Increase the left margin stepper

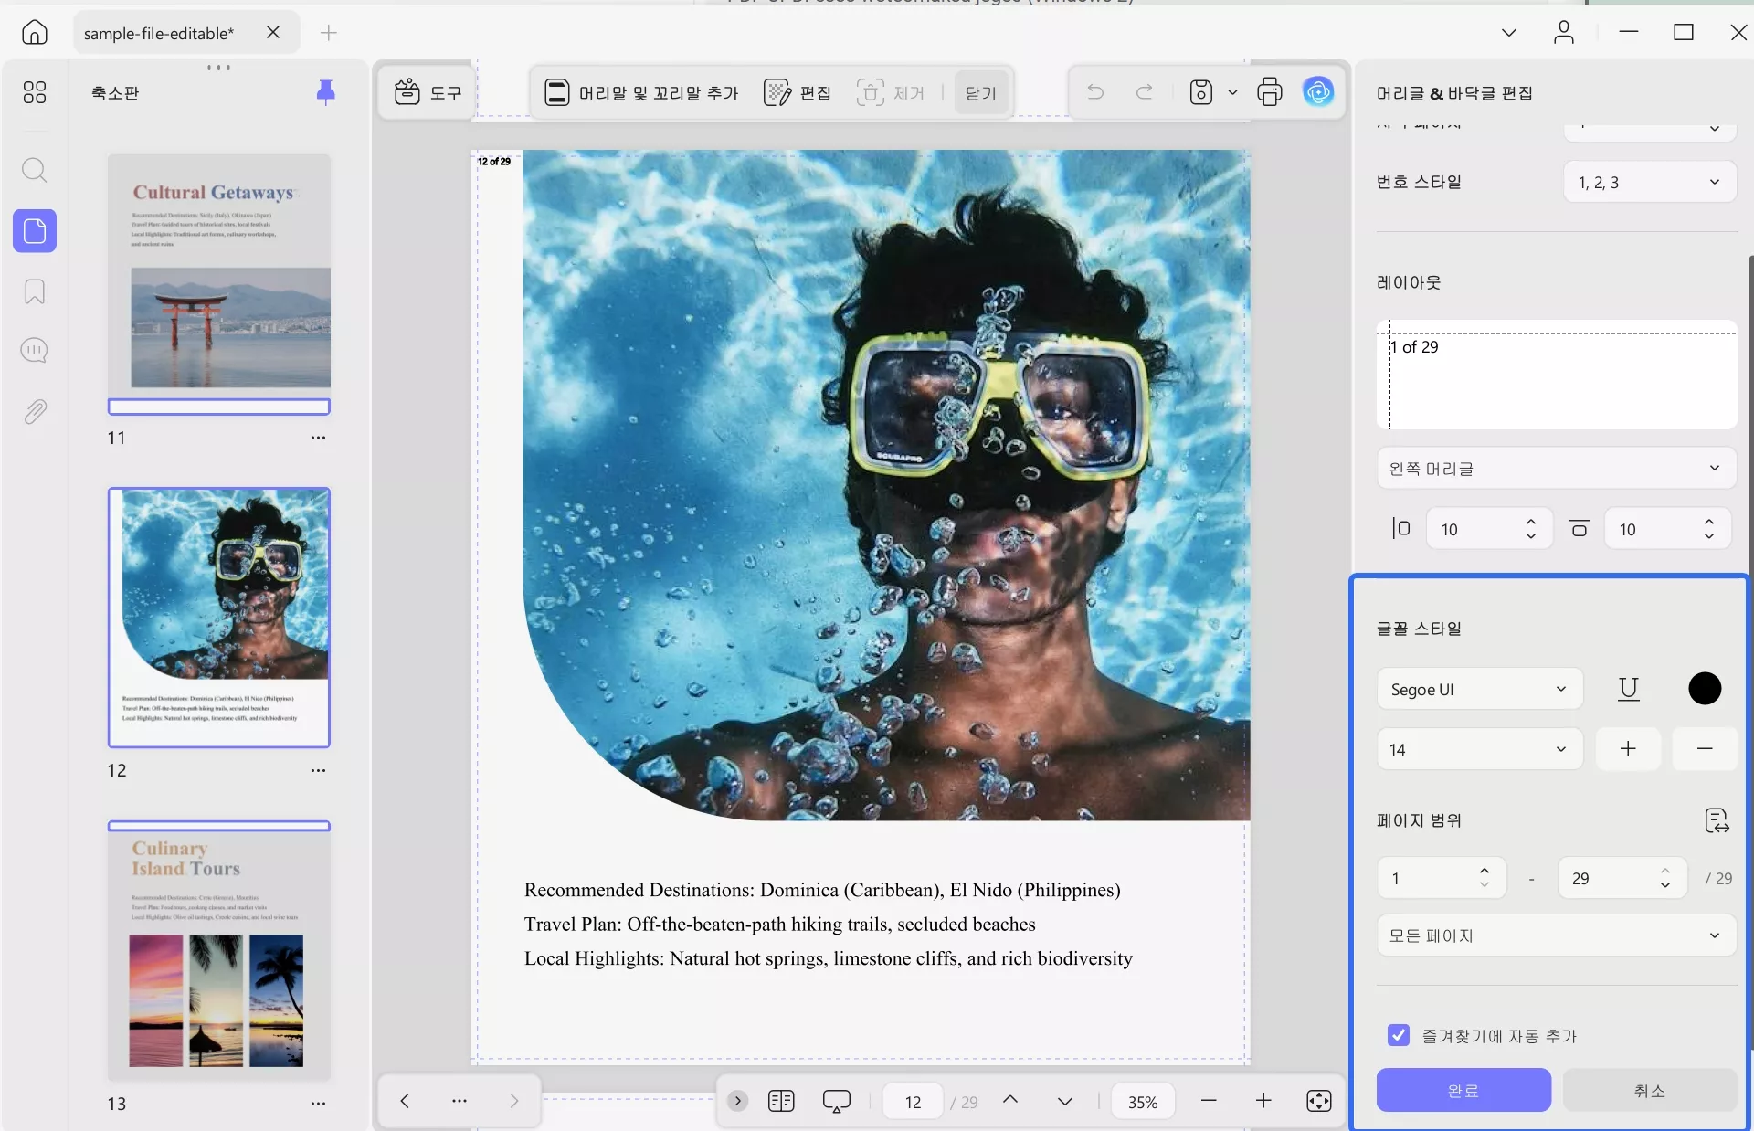1531,523
